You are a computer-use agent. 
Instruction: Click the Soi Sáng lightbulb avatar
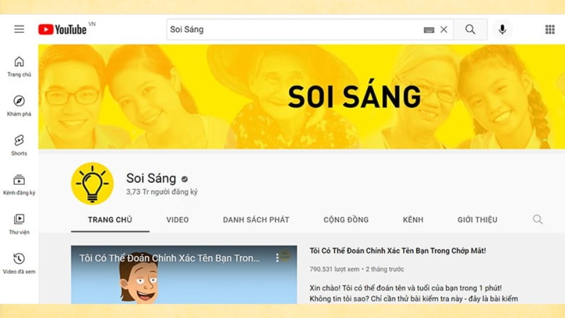[92, 184]
